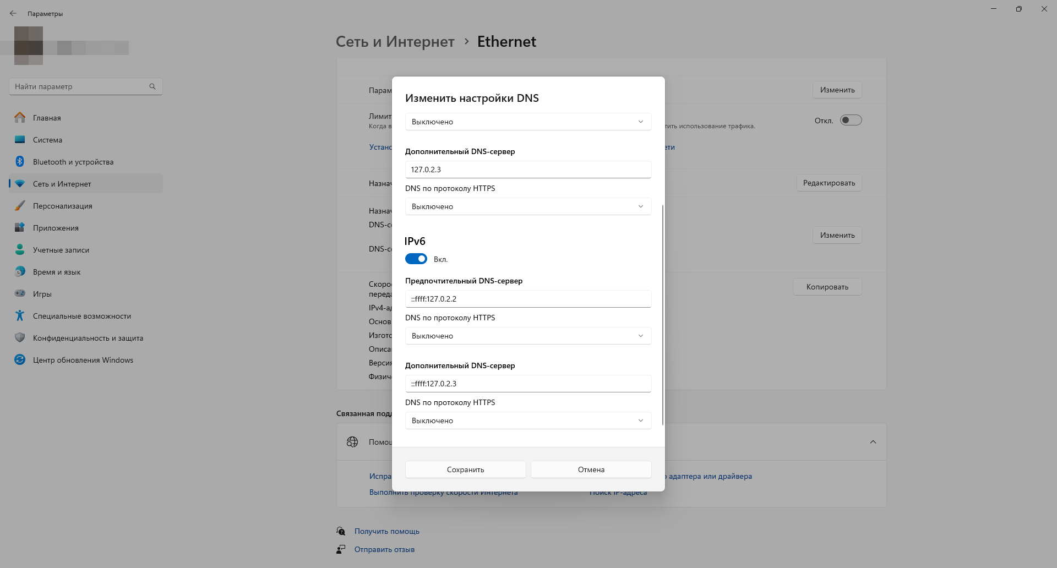Click the back arrow next to Параметры
Viewport: 1057px width, 568px height.
[x=13, y=14]
